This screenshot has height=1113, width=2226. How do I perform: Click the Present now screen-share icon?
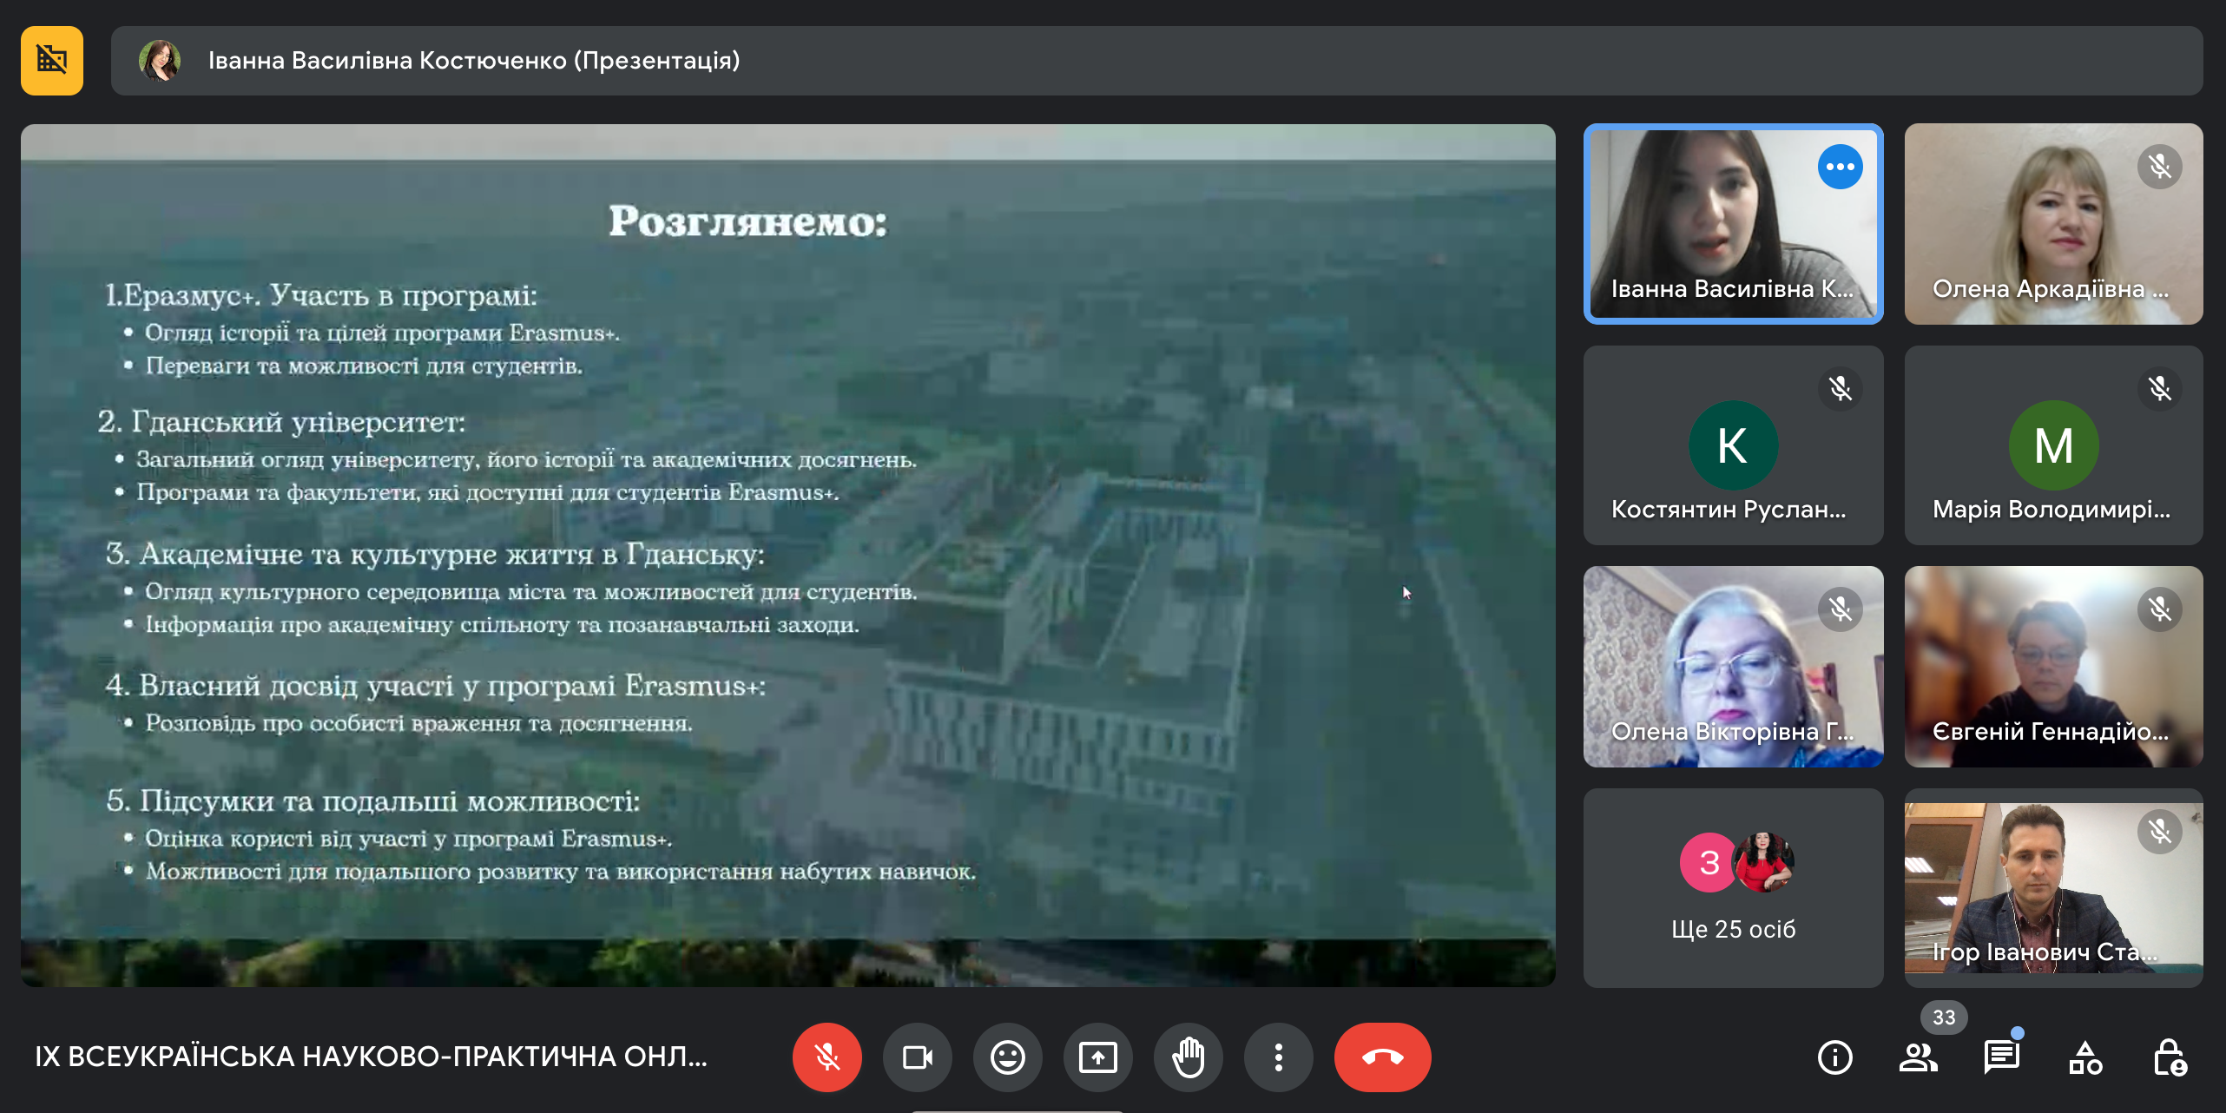click(1097, 1057)
